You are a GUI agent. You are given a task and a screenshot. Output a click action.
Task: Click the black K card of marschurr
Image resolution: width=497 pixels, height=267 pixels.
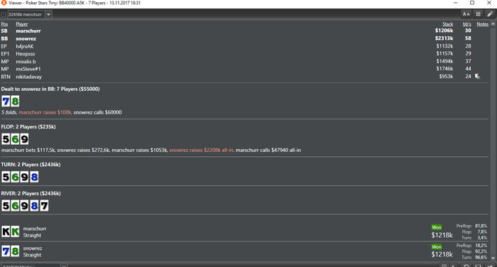(6, 231)
